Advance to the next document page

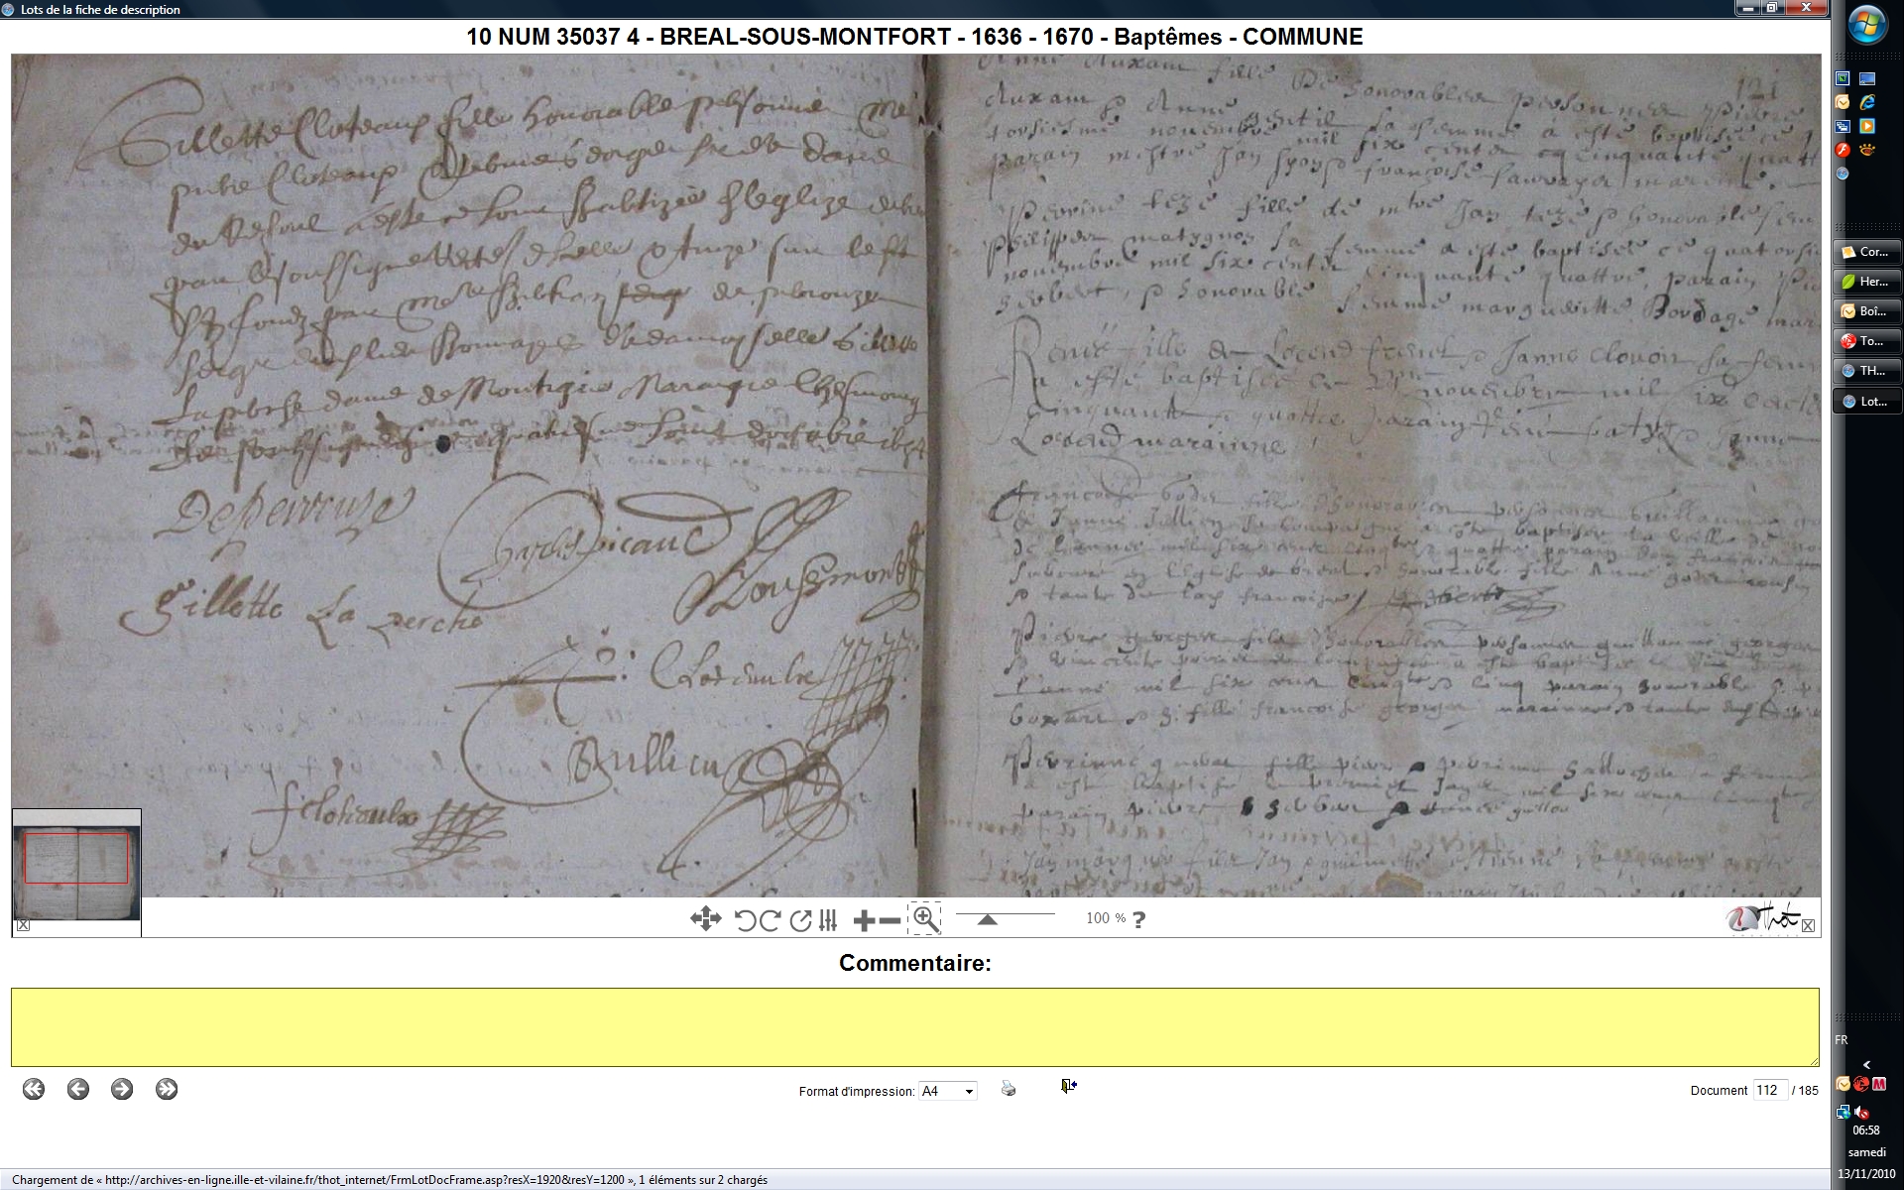pyautogui.click(x=122, y=1089)
